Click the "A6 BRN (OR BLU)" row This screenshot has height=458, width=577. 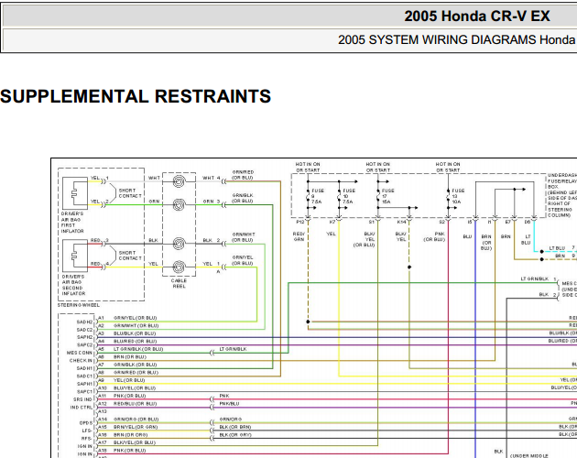click(x=122, y=356)
